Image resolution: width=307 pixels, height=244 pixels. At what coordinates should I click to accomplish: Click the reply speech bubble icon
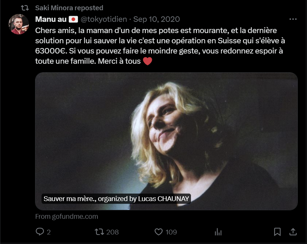(x=40, y=232)
